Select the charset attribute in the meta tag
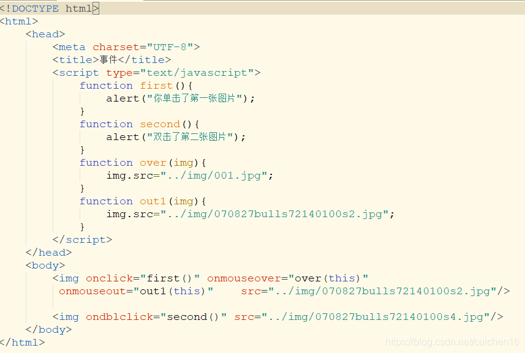The height and width of the screenshot is (353, 525). click(116, 47)
